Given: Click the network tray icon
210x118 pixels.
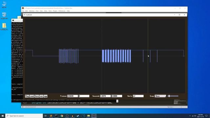Looking at the screenshot, I should point(193,116).
